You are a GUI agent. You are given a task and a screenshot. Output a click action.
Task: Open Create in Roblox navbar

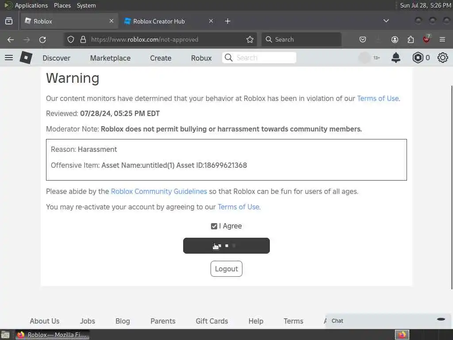pos(161,58)
